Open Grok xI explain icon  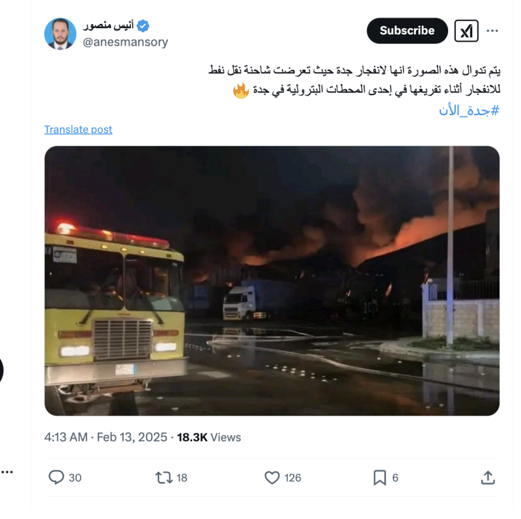coord(466,31)
